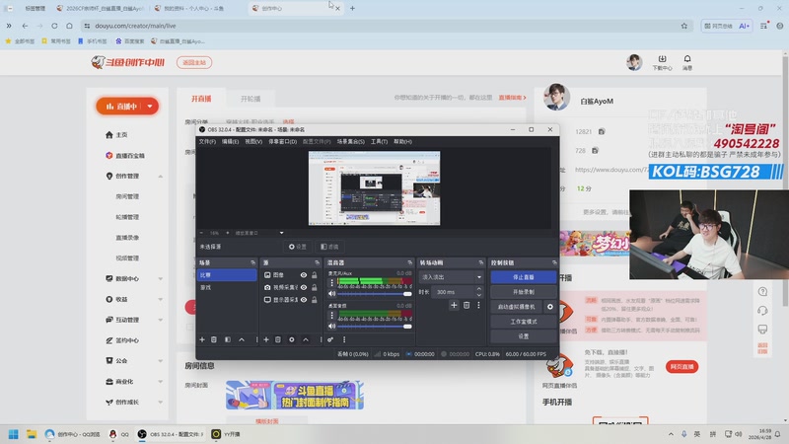Screen dimensions: 789x444
Task: Click 启动虚拟摄像机 button
Action: [x=516, y=307]
